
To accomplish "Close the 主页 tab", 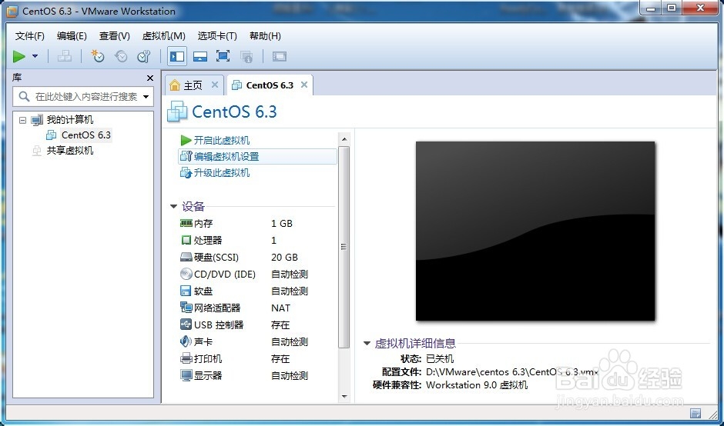I will 214,85.
